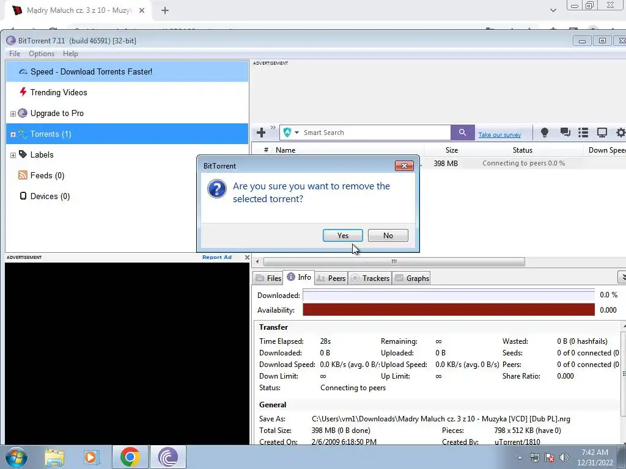
Task: Click the volume speaker tray icon
Action: pos(564,458)
